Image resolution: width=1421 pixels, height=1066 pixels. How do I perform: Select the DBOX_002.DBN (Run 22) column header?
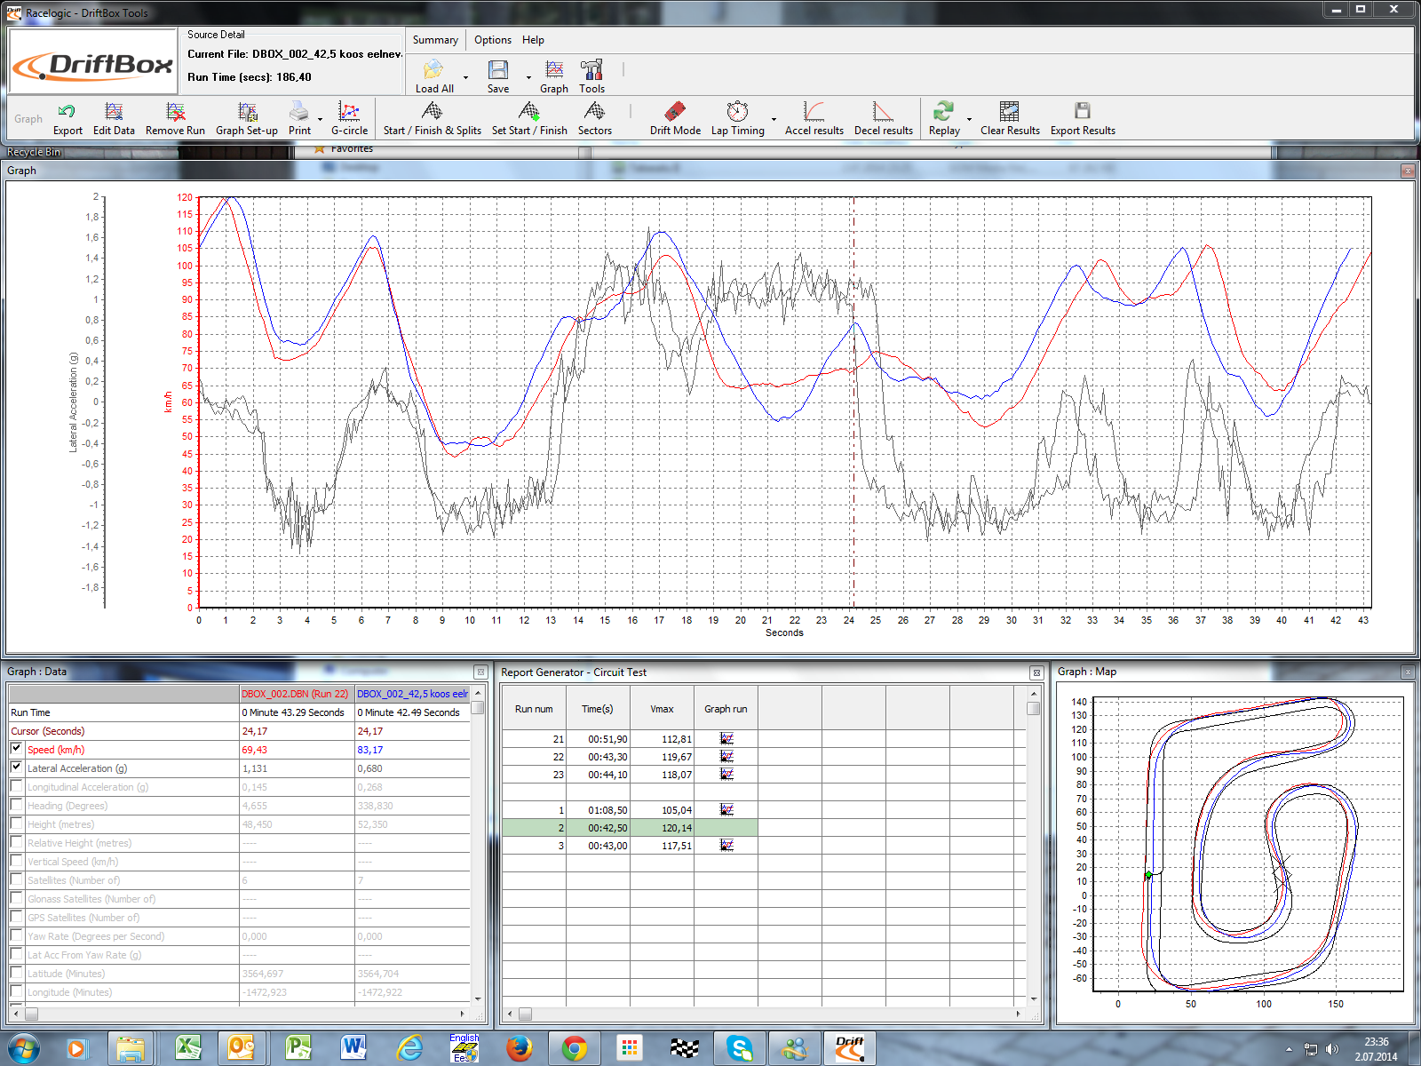pos(296,694)
